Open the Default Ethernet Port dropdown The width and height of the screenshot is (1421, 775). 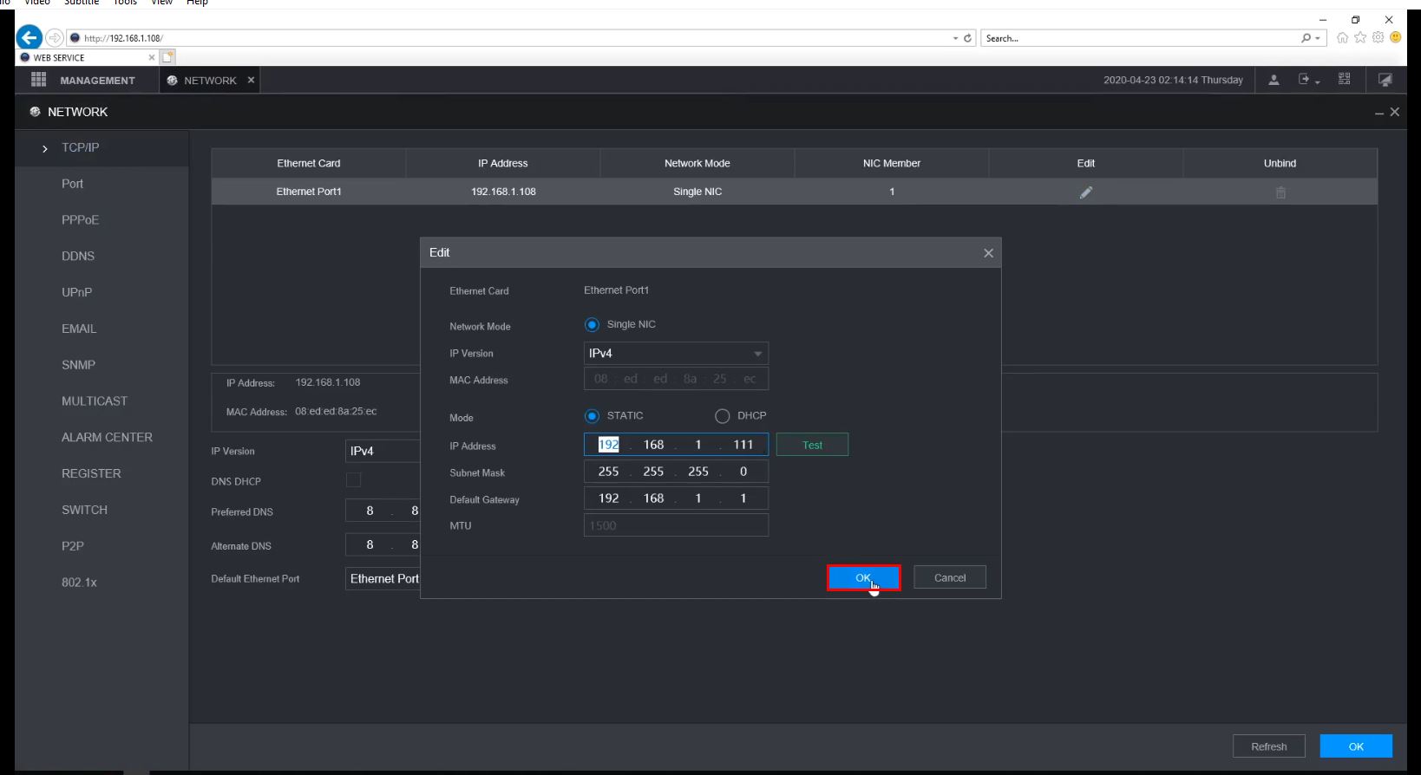click(383, 579)
